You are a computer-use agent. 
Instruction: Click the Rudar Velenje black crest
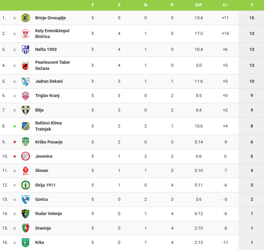click(x=26, y=214)
